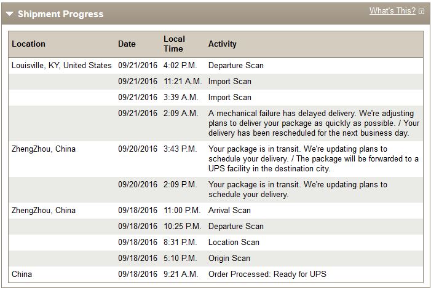Select the mechanical failure delay message
This screenshot has width=431, height=288.
(x=314, y=123)
